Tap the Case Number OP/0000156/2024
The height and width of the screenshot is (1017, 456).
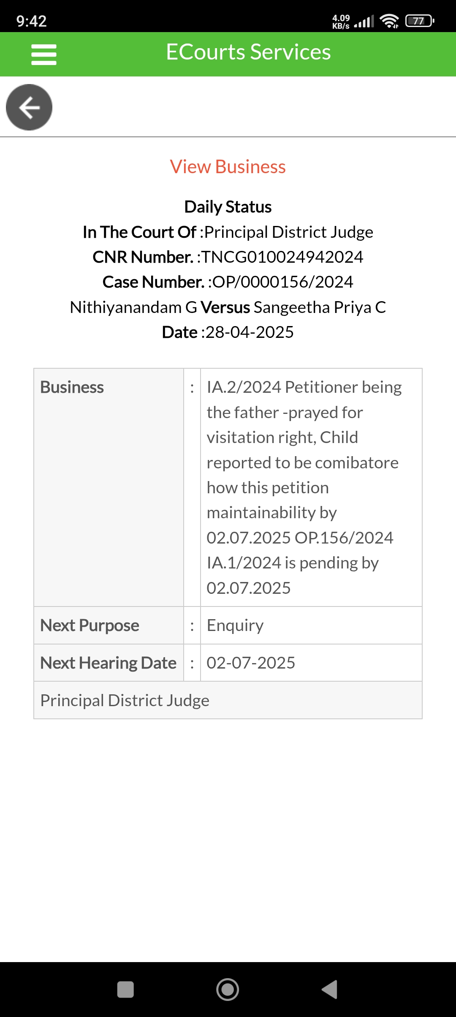click(282, 282)
